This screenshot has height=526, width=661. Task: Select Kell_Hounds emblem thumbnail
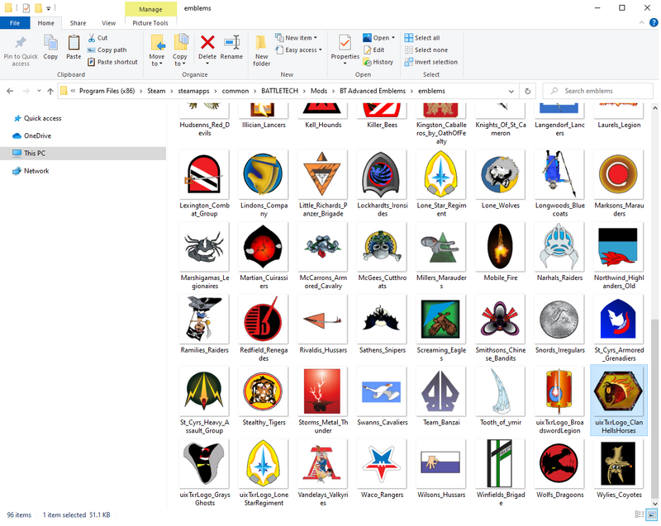point(322,110)
